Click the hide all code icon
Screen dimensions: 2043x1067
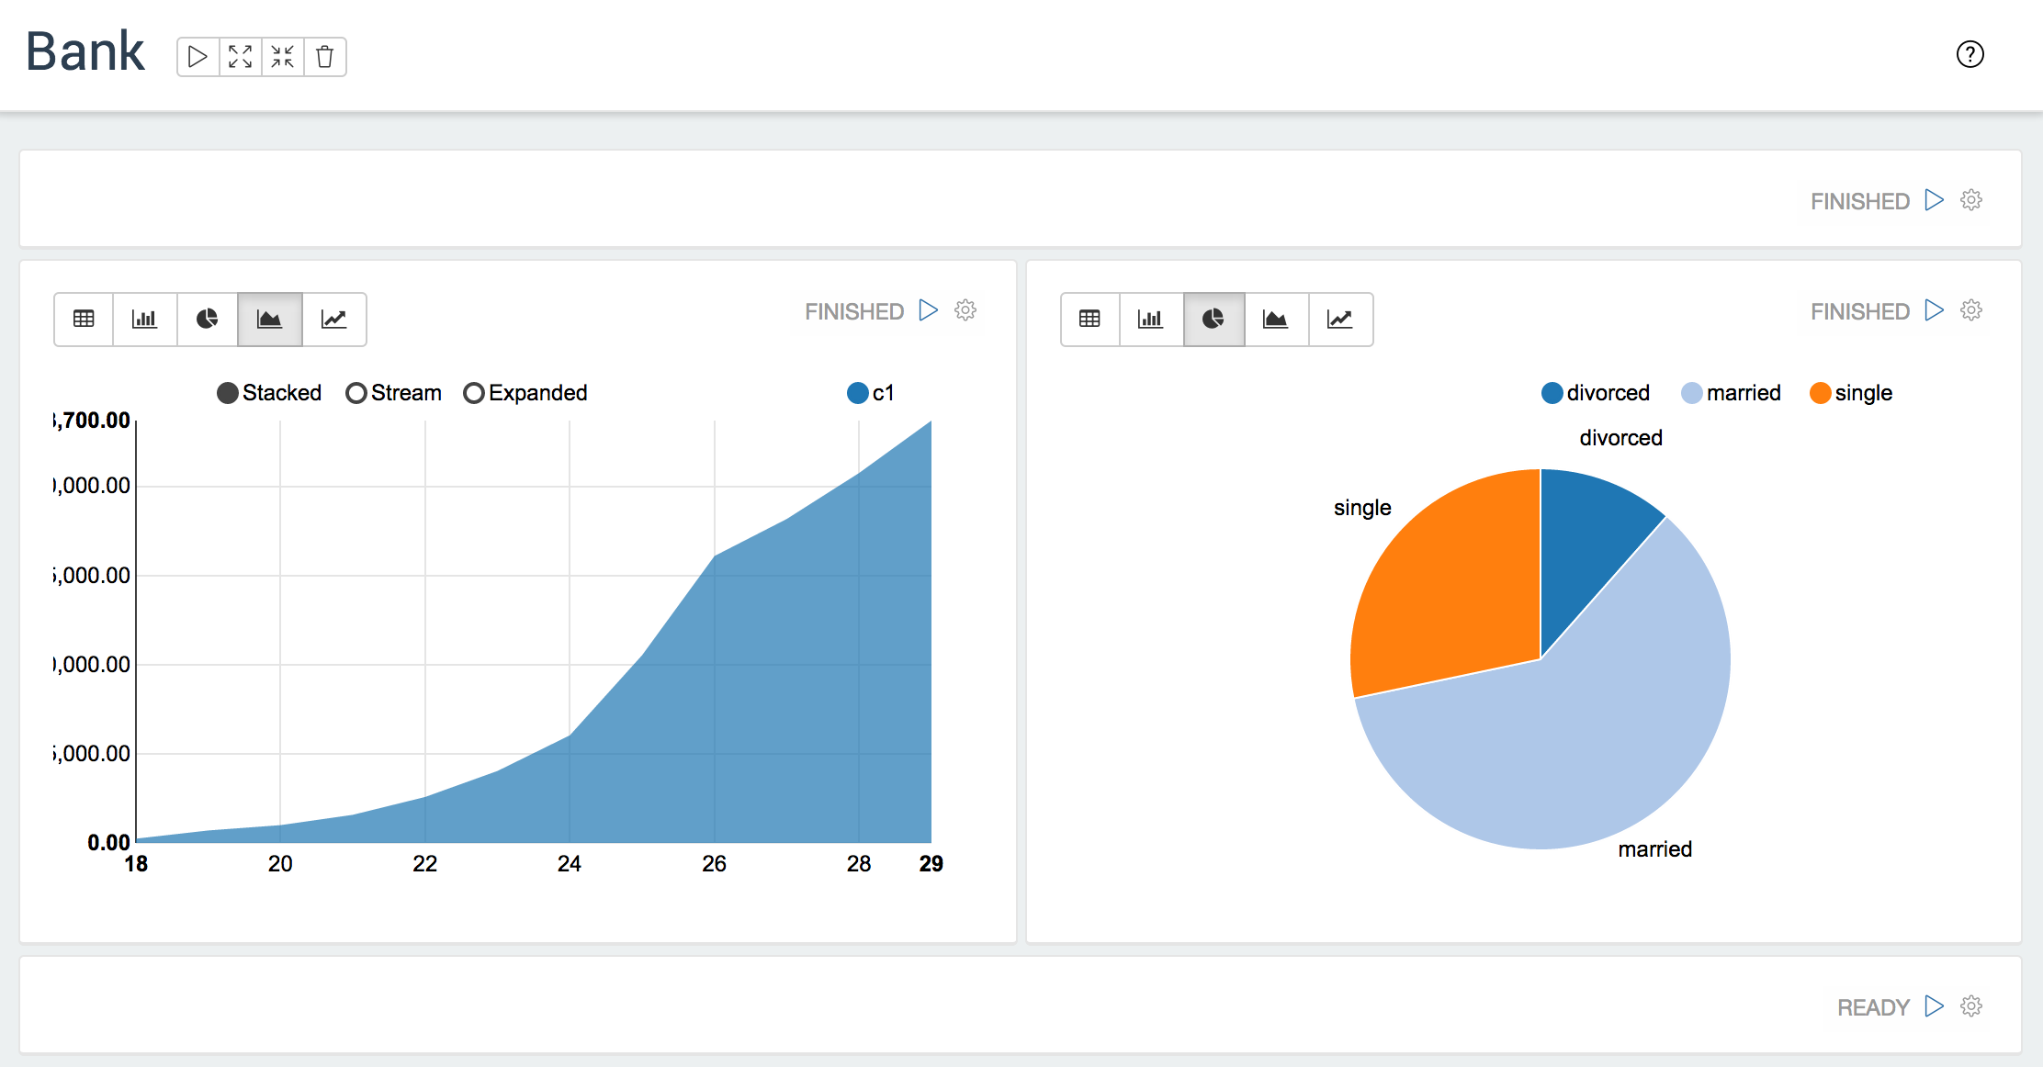[x=282, y=57]
